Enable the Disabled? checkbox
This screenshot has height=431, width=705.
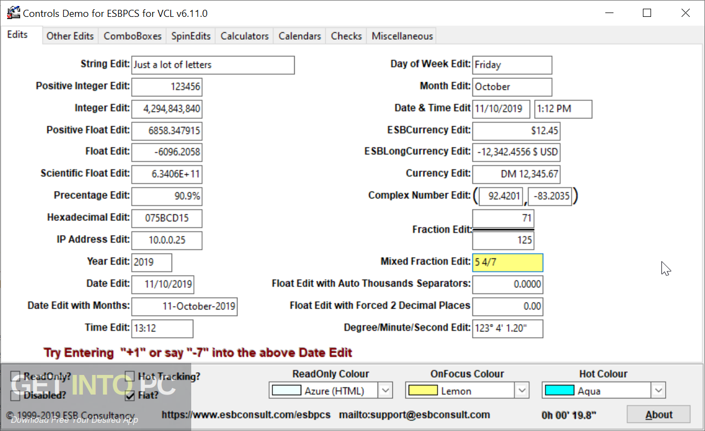tap(16, 396)
